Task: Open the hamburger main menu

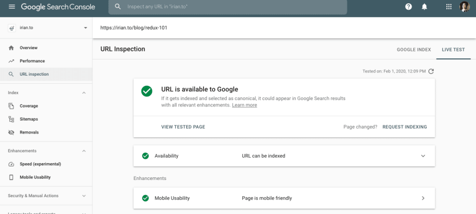Action: pos(12,6)
